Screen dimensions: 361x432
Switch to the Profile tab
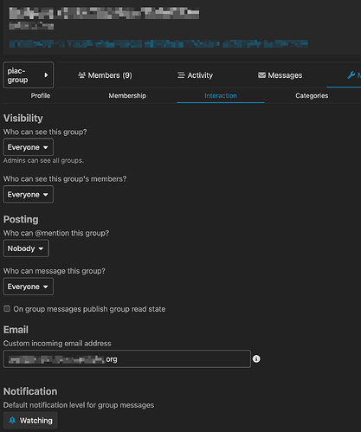[x=41, y=95]
